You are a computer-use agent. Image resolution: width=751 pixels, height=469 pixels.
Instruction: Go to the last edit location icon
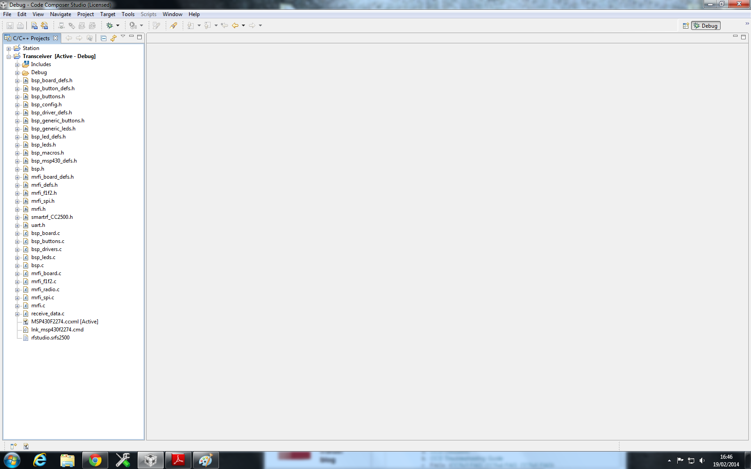(224, 25)
